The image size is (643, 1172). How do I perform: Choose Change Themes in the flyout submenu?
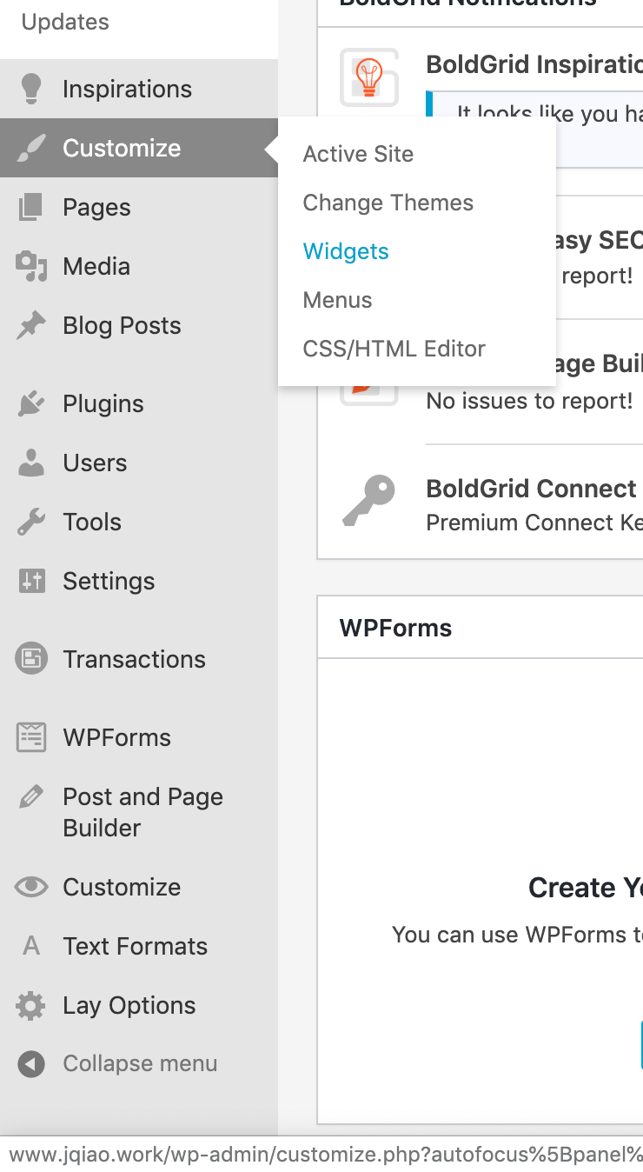388,203
